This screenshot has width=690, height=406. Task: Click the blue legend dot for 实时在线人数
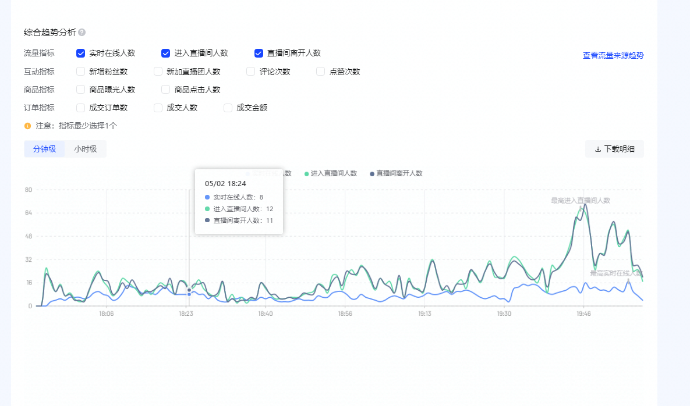pyautogui.click(x=248, y=173)
